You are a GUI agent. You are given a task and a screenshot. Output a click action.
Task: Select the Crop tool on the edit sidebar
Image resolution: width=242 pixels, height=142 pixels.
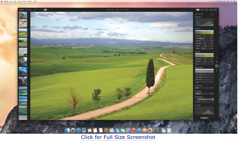(216, 57)
